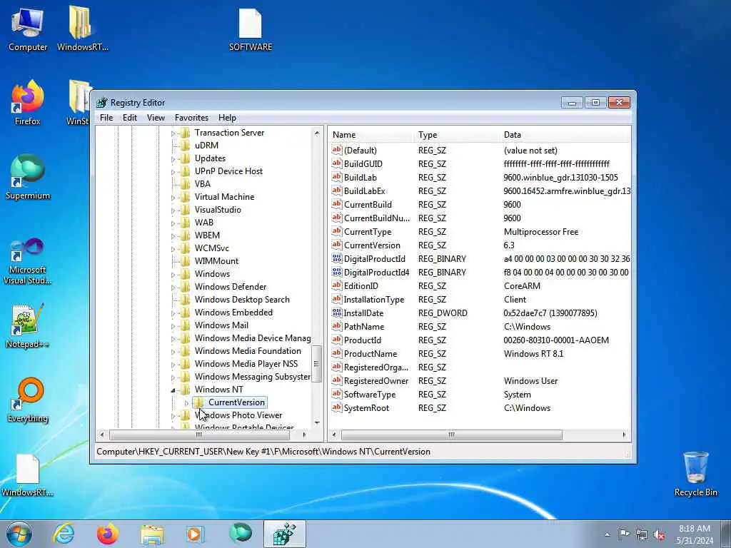The image size is (731, 548).
Task: Open Windows Explorer from taskbar
Action: [152, 534]
